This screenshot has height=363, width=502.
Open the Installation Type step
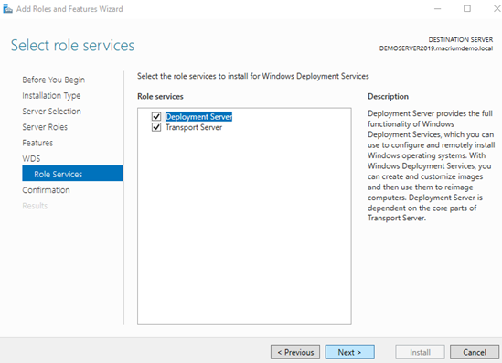click(x=51, y=95)
